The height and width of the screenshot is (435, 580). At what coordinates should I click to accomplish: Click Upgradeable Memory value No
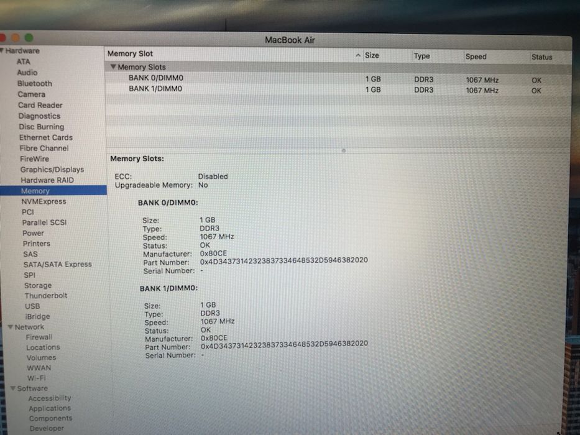click(x=203, y=185)
